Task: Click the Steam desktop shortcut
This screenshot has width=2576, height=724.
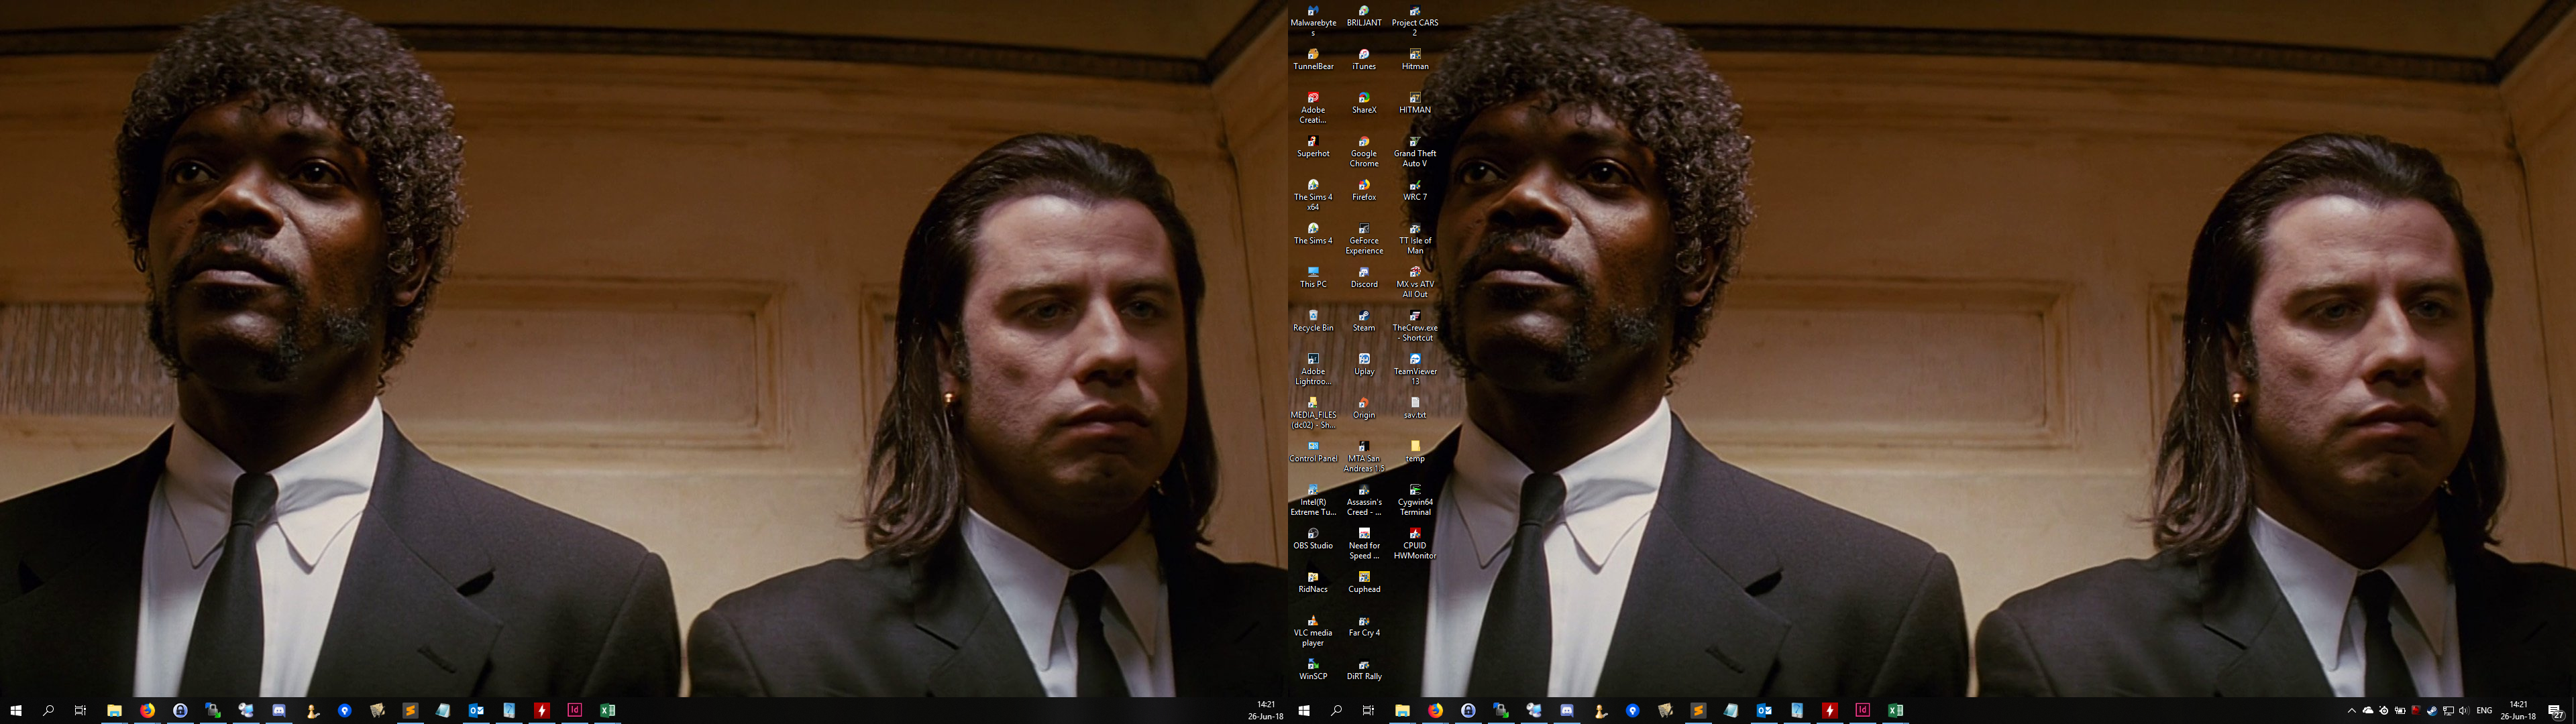Action: pos(1364,320)
